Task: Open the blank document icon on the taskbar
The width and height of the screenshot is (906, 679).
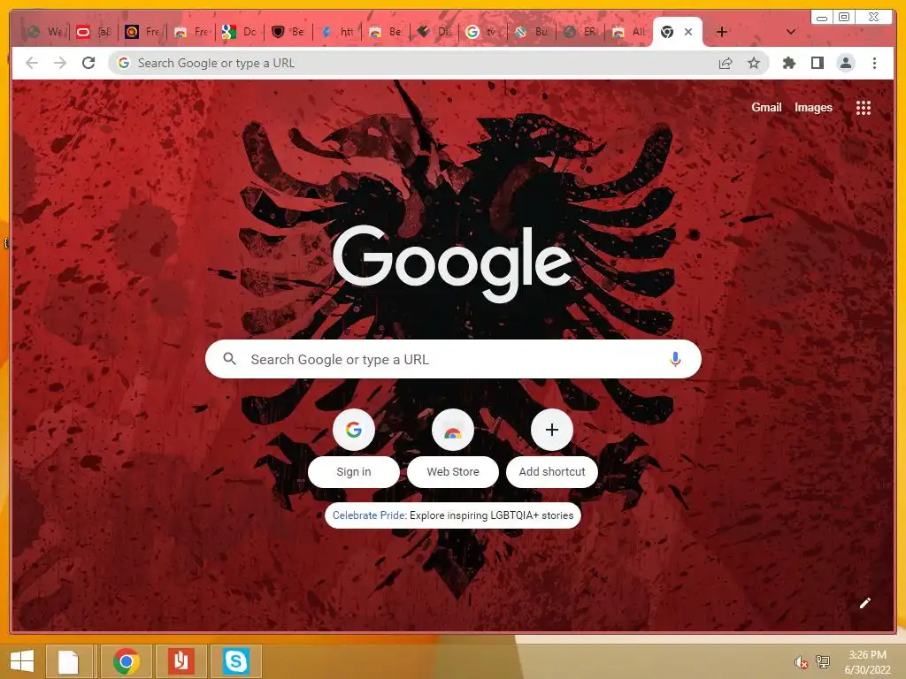Action: [x=69, y=661]
